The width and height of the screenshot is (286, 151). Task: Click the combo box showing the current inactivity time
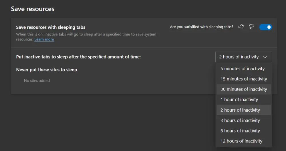click(244, 57)
